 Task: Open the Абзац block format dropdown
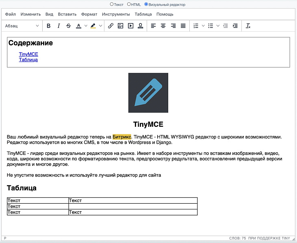tap(22, 26)
